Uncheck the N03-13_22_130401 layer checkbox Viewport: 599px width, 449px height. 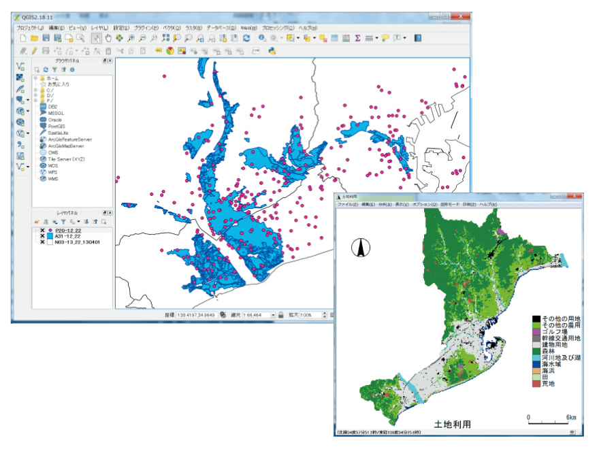42,242
